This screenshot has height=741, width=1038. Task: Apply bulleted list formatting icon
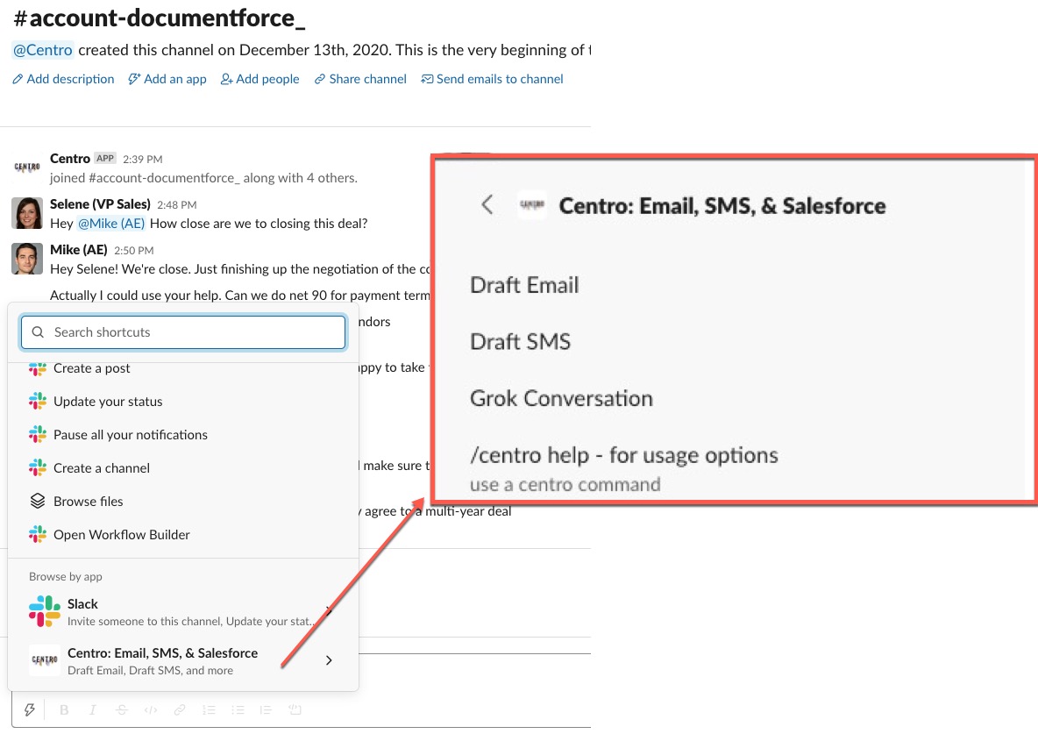[x=238, y=710]
